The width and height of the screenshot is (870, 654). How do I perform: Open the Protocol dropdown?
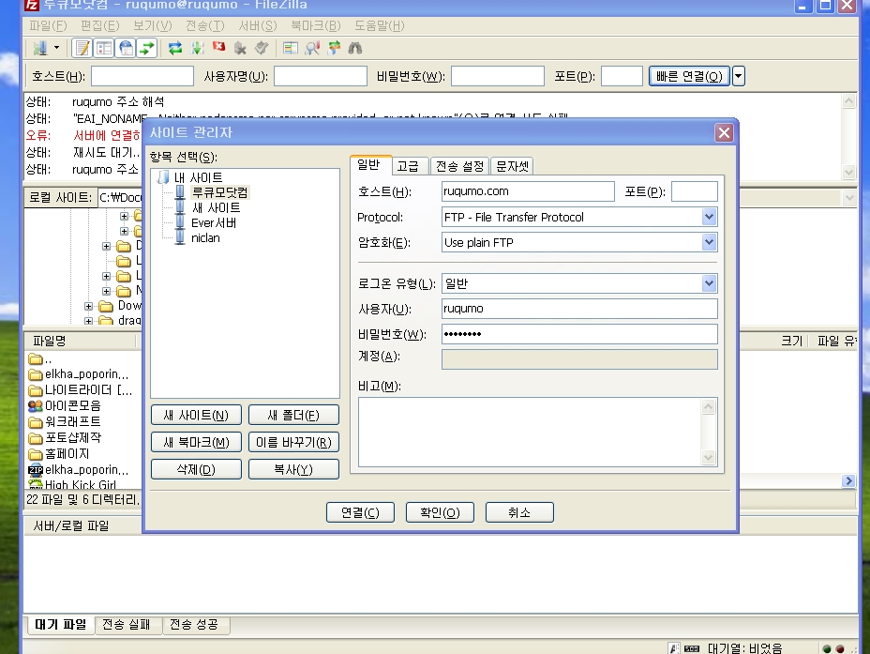pyautogui.click(x=709, y=217)
